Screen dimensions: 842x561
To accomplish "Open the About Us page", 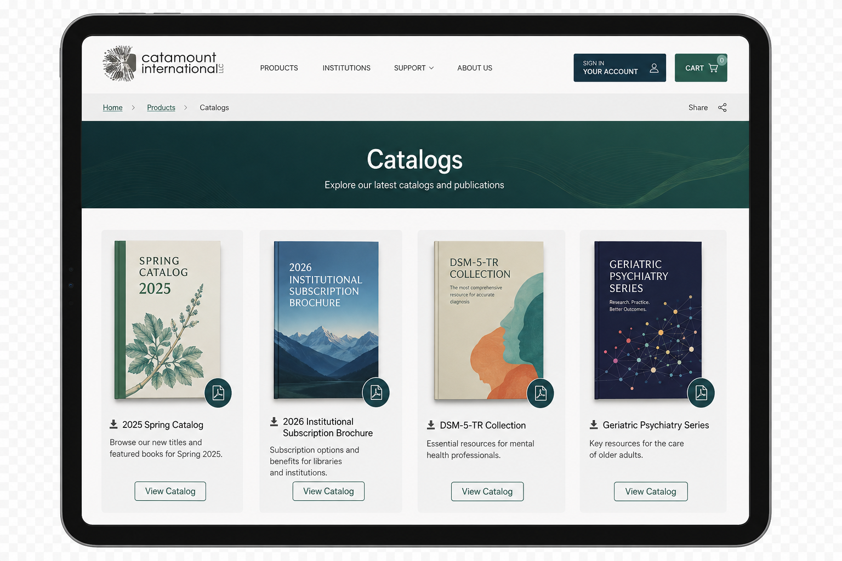I will (475, 68).
